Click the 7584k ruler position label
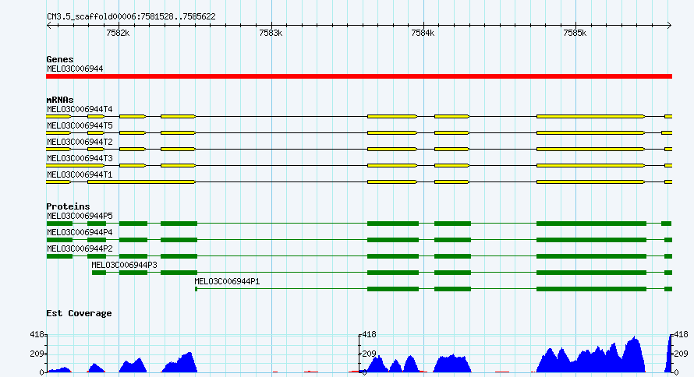The image size is (694, 377). click(x=423, y=33)
